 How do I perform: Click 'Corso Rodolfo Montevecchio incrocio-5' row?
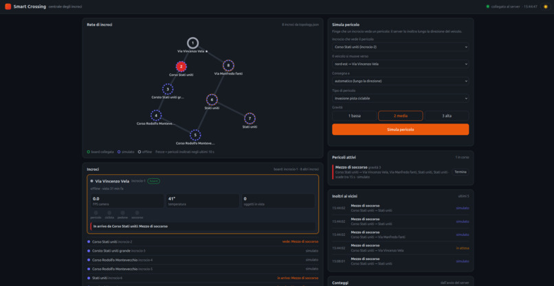coord(203,269)
